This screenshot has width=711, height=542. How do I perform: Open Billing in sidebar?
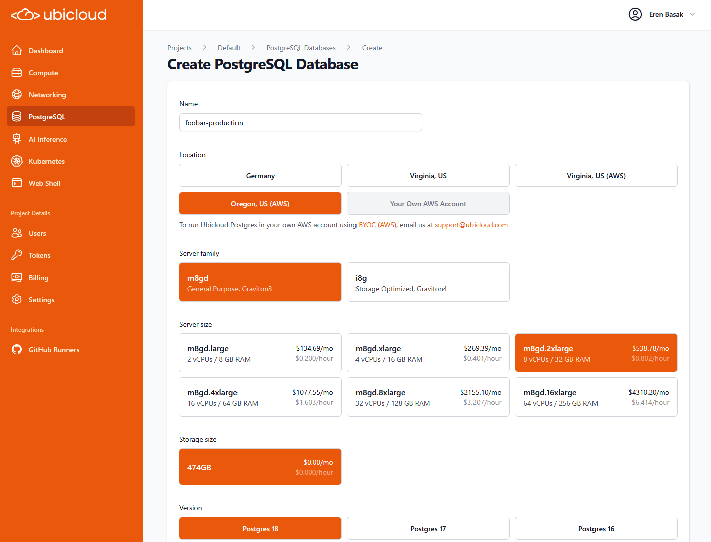pyautogui.click(x=71, y=278)
